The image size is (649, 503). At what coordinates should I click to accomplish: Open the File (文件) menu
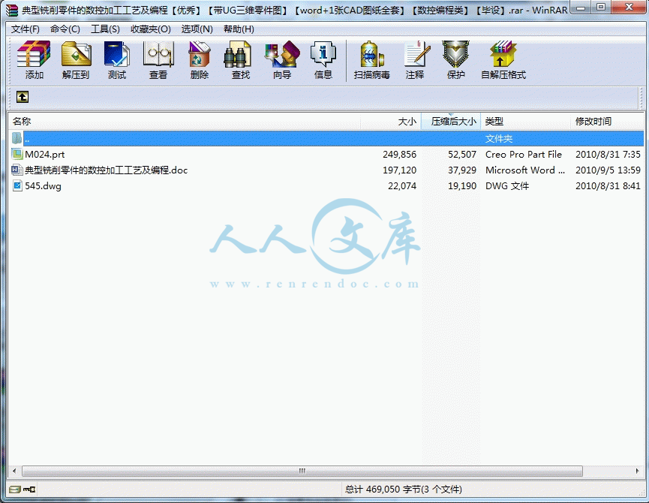(x=26, y=29)
